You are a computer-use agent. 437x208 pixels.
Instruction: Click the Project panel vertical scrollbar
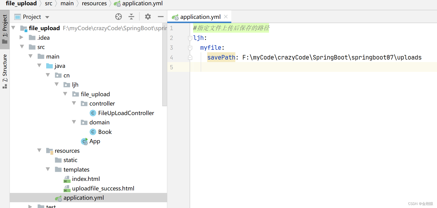coord(165,65)
